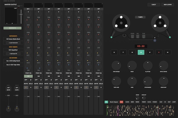Fast-forward the tape
The image size is (178, 118).
pos(168,52)
